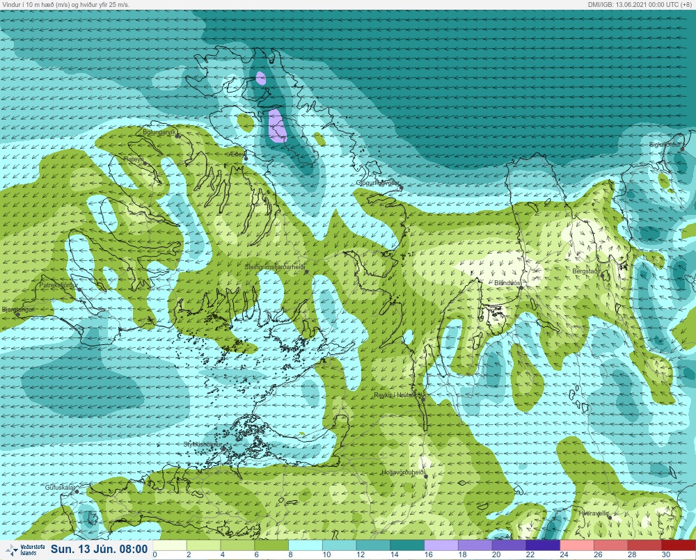Pick the 14–16 m/s dark teal legend swatch
This screenshot has height=560, width=696.
(407, 545)
